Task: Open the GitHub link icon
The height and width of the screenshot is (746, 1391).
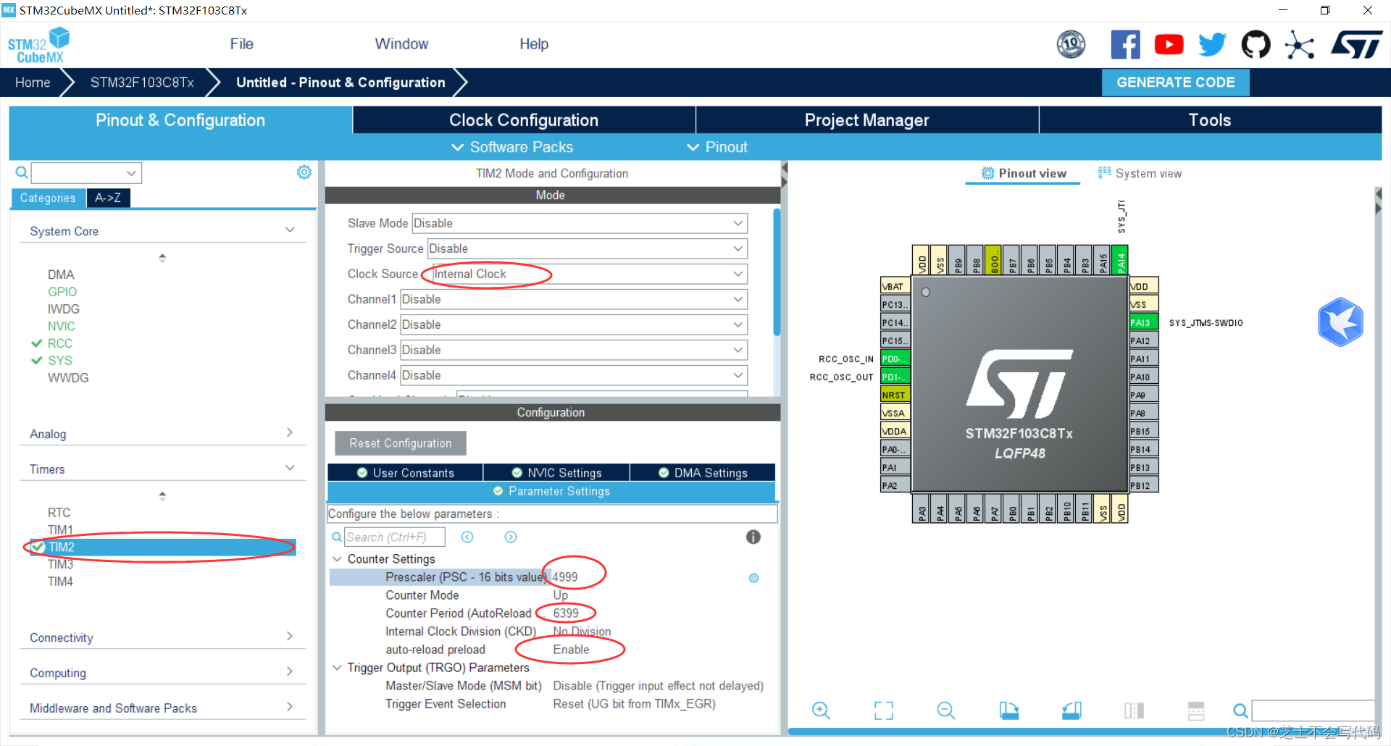Action: point(1256,44)
